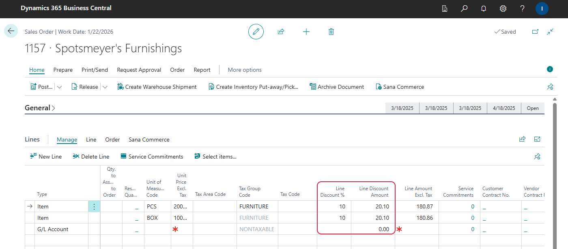Click the pencil edit icon
Viewport: 568px width, 249px height.
[x=256, y=32]
